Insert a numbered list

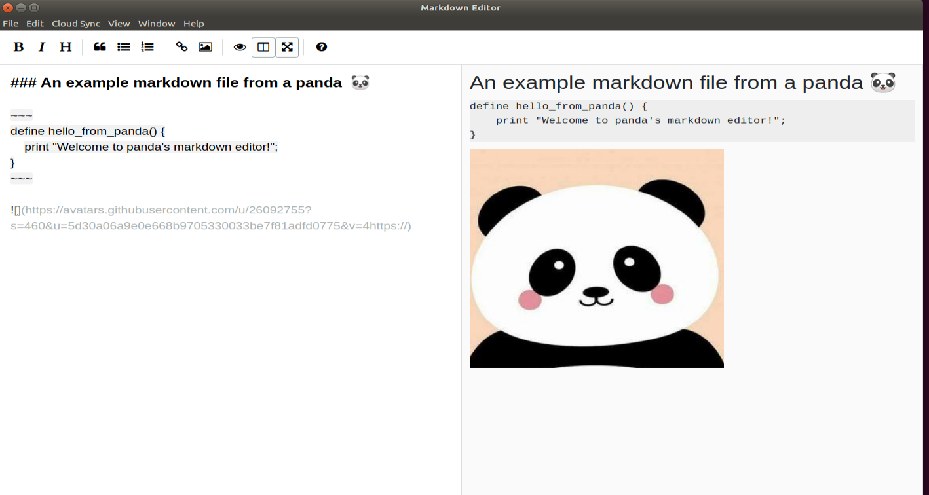[x=147, y=47]
